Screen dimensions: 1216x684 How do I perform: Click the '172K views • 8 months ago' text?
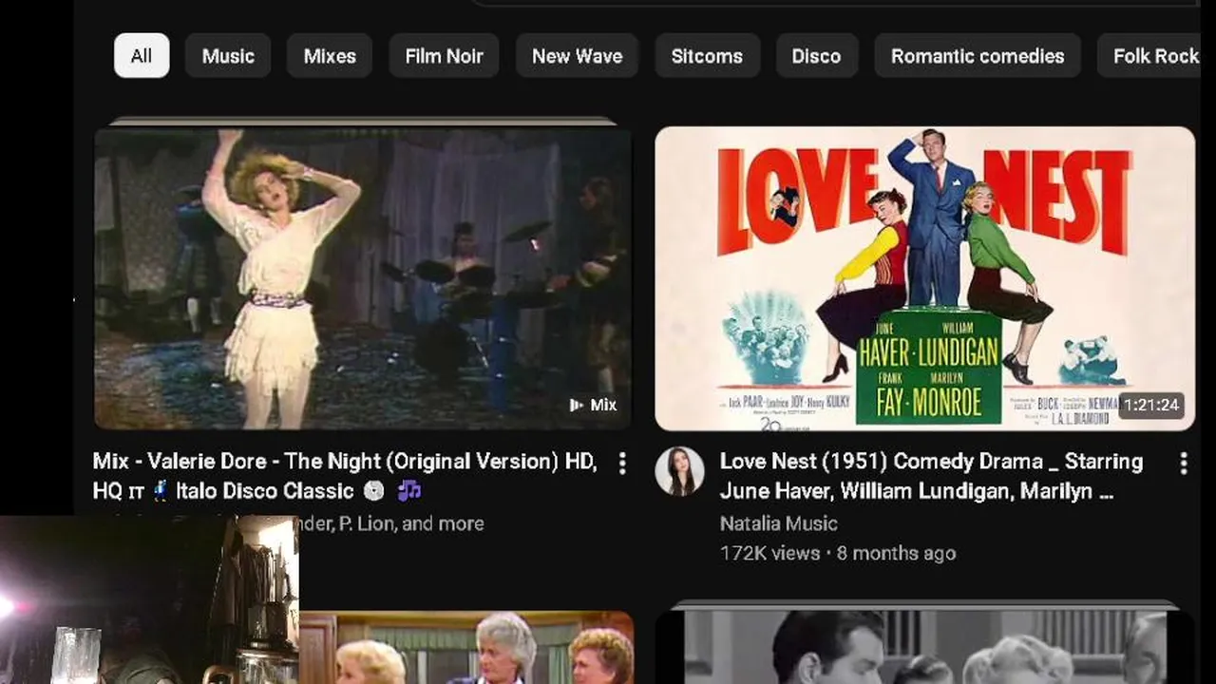838,553
